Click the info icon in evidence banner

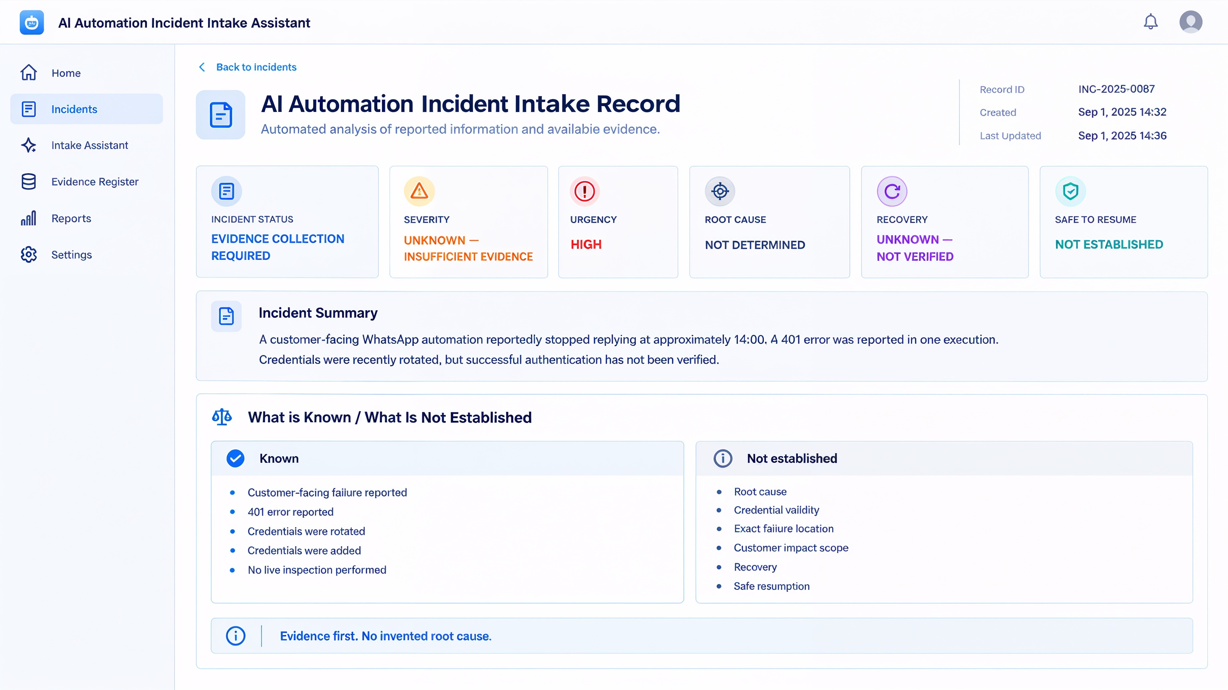click(x=235, y=636)
